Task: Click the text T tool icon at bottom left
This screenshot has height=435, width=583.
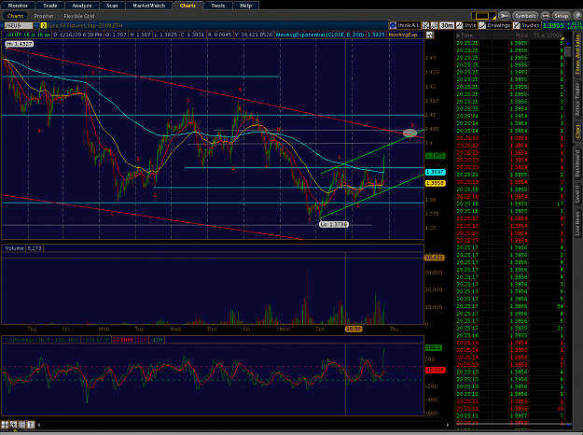Action: 31,425
